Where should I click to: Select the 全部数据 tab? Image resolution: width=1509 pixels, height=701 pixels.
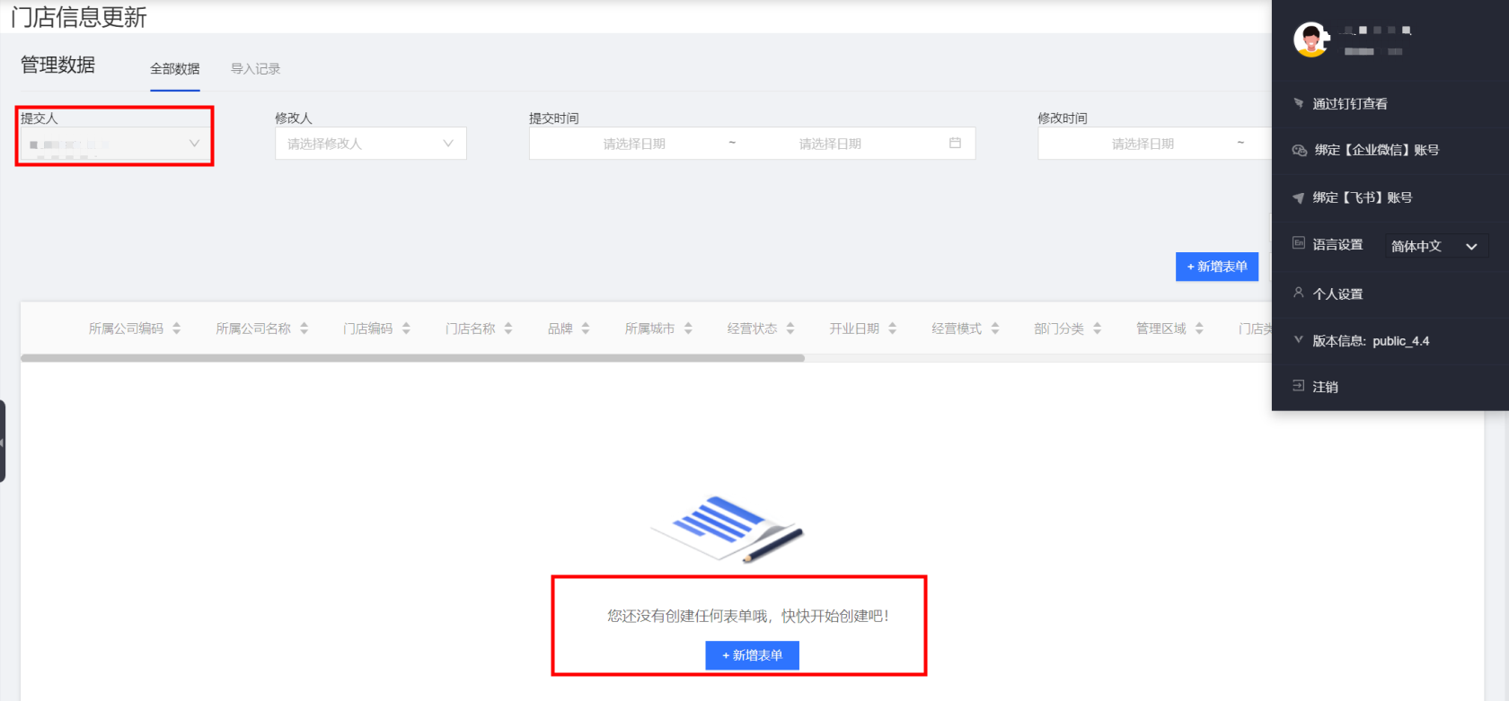click(175, 69)
